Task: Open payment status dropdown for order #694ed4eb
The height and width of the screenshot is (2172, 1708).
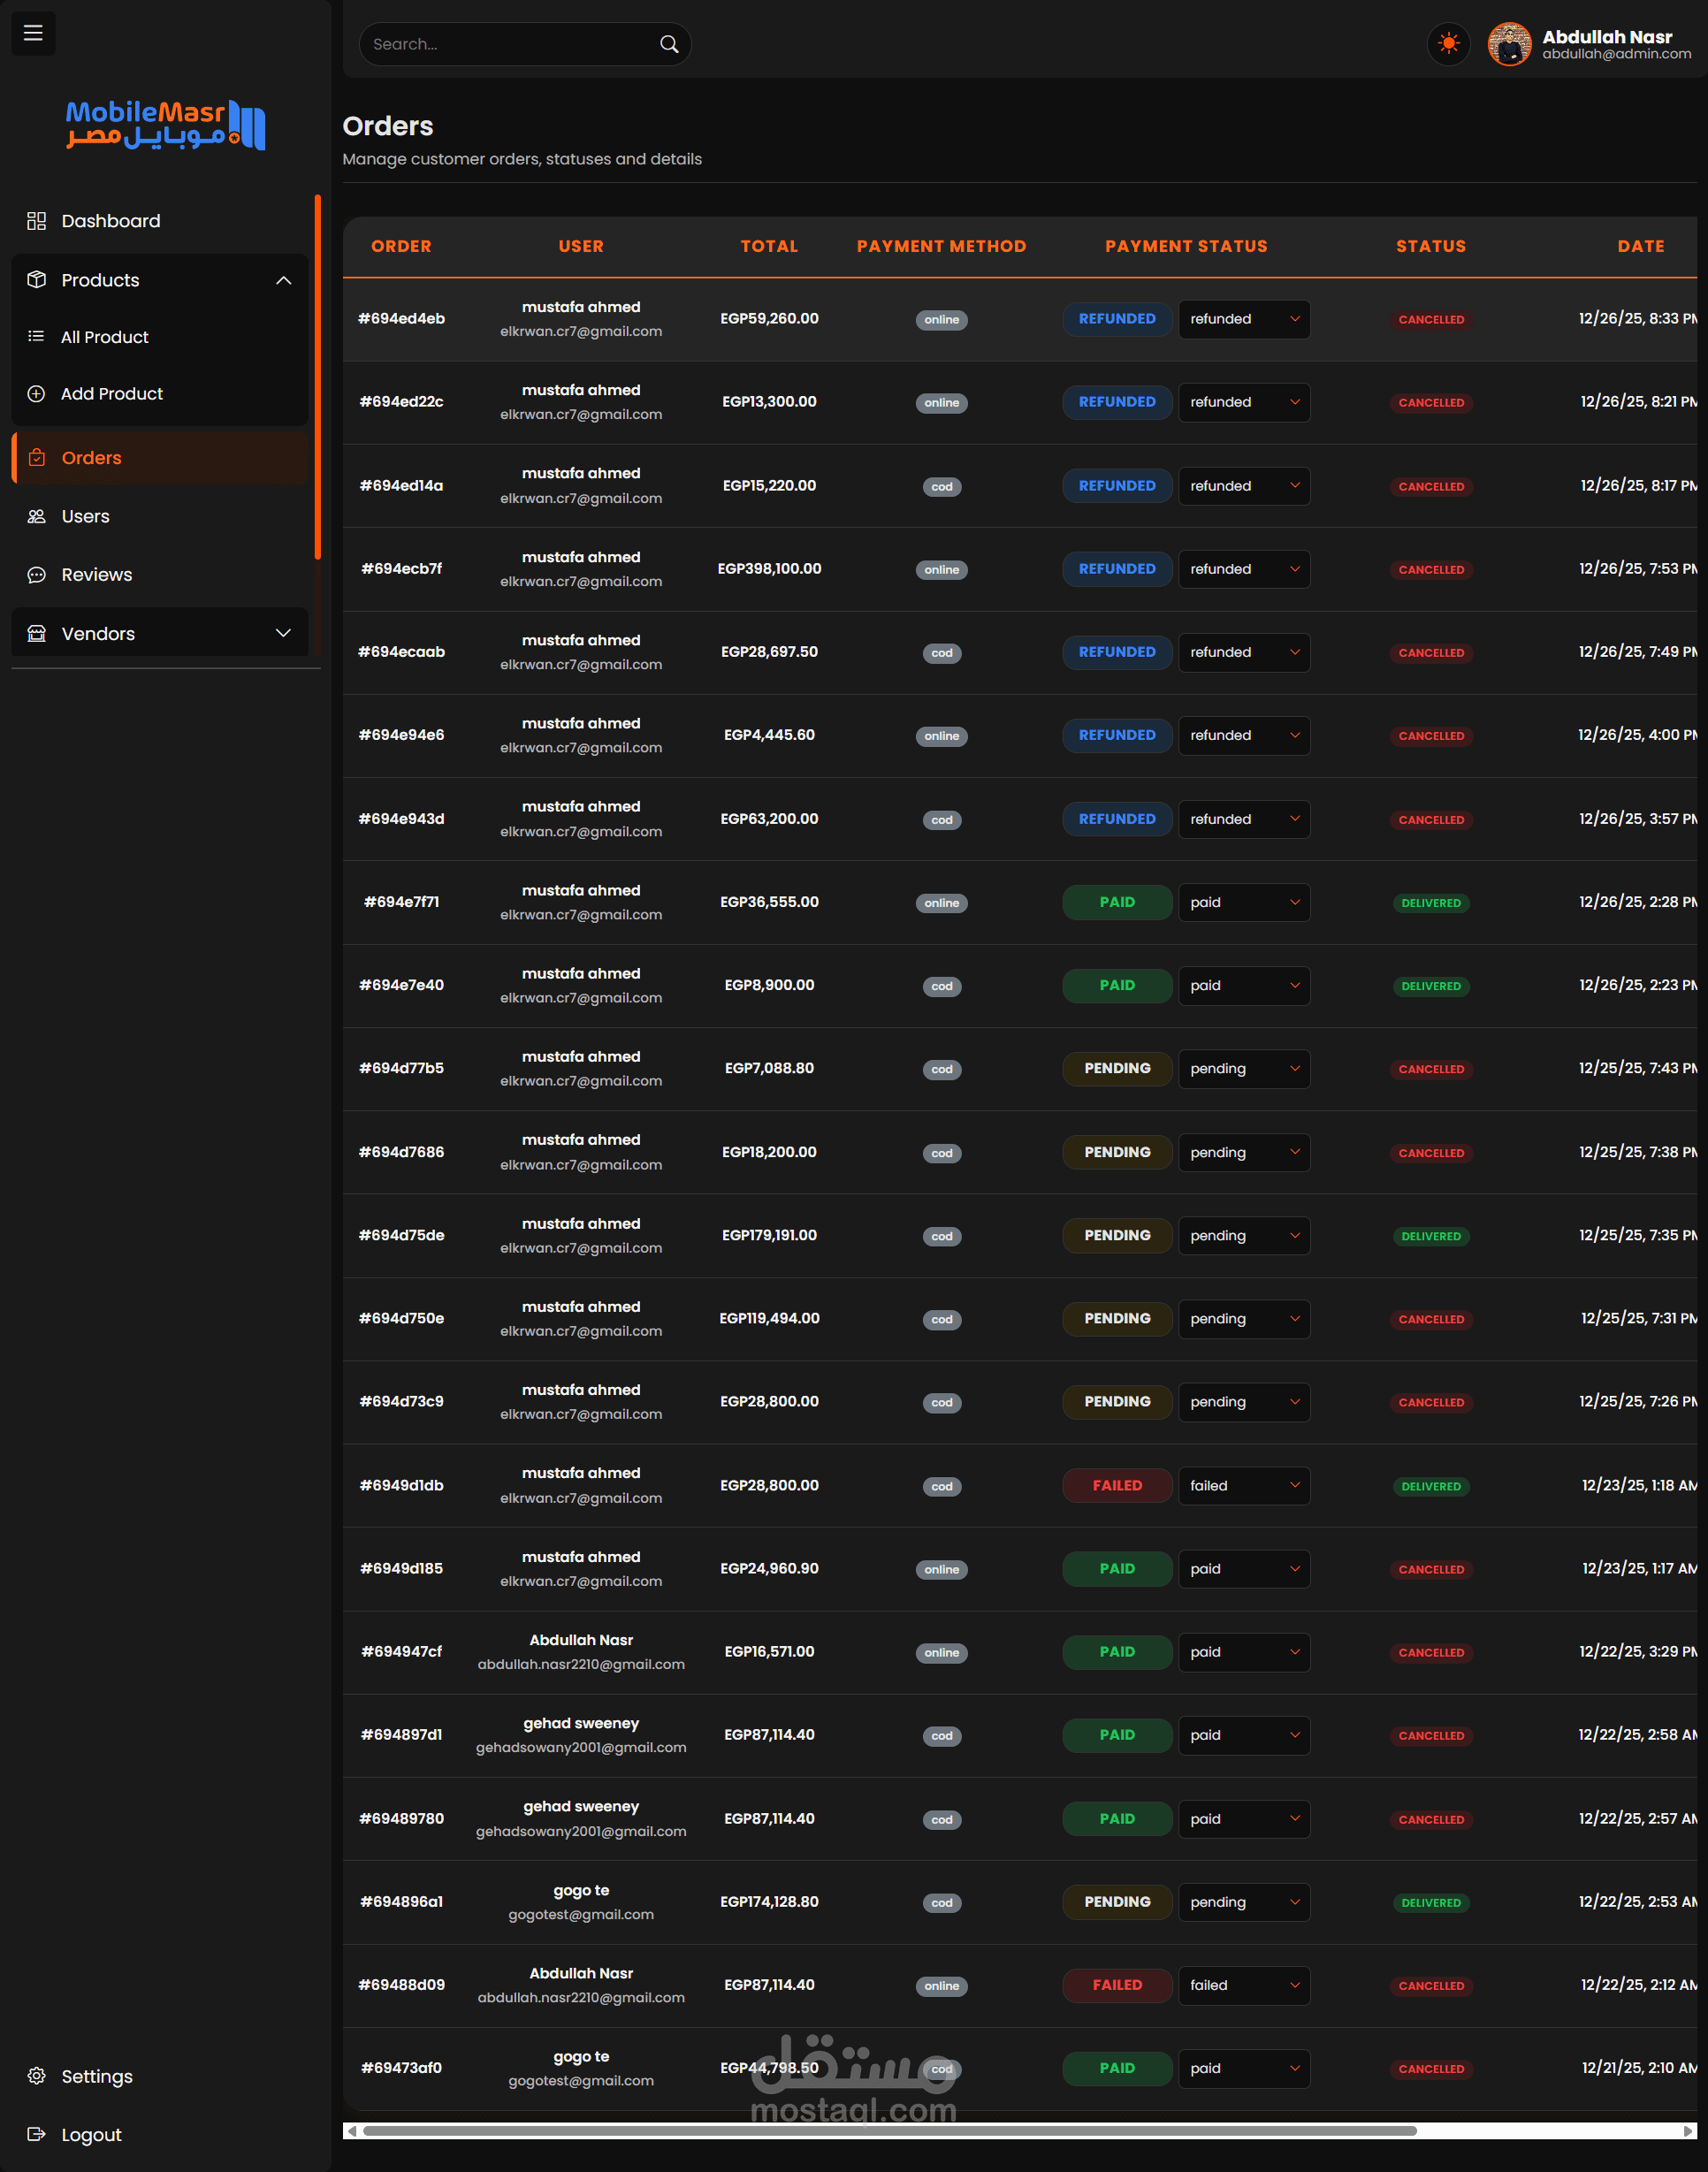Action: 1243,319
